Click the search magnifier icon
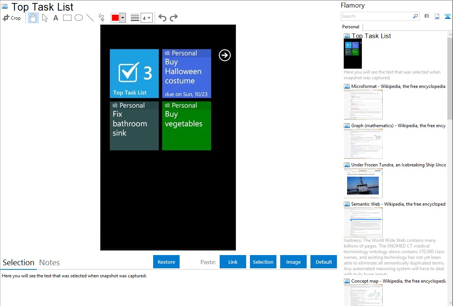453x306 pixels. (416, 16)
